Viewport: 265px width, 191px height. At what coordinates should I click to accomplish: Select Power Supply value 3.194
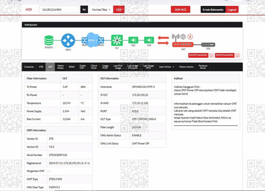coord(66,111)
